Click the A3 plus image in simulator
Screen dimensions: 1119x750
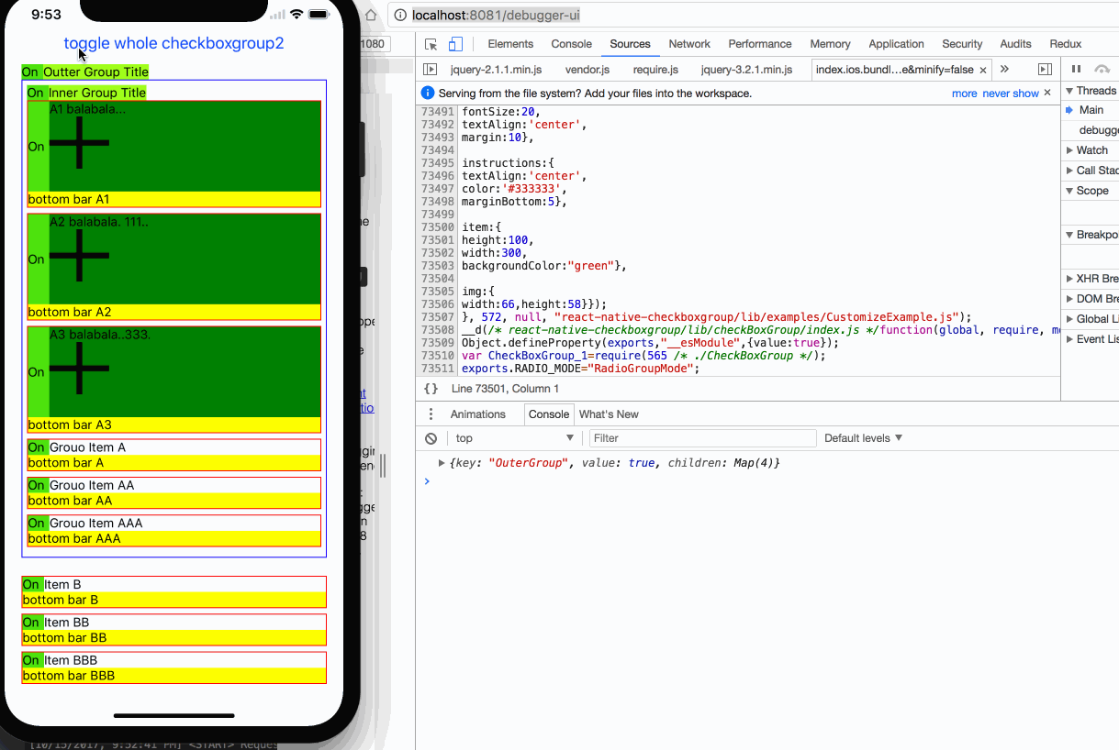(80, 368)
